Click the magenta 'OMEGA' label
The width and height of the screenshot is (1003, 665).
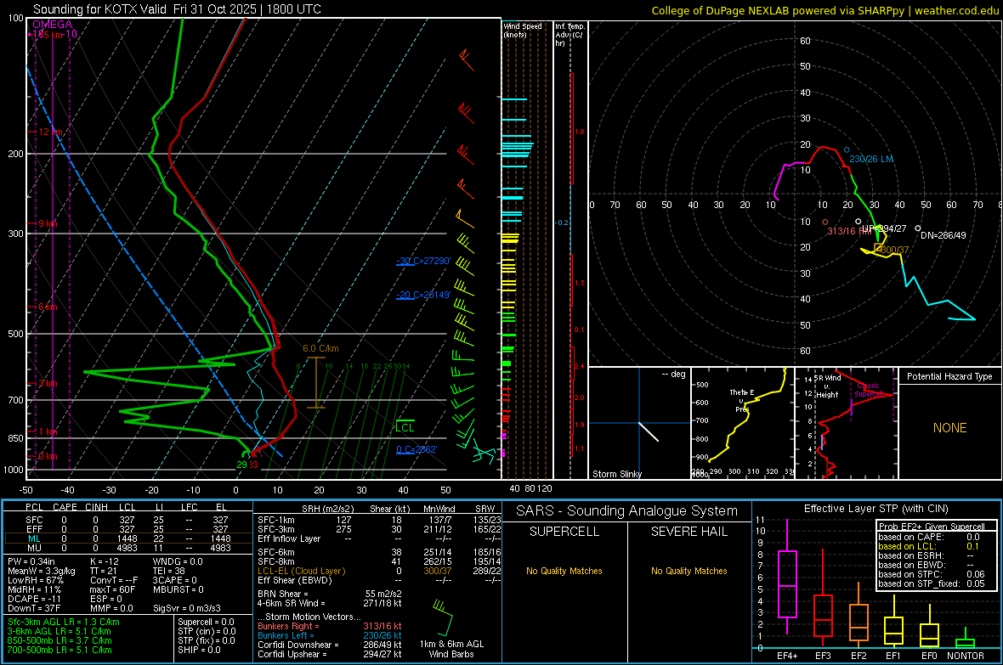(x=53, y=25)
